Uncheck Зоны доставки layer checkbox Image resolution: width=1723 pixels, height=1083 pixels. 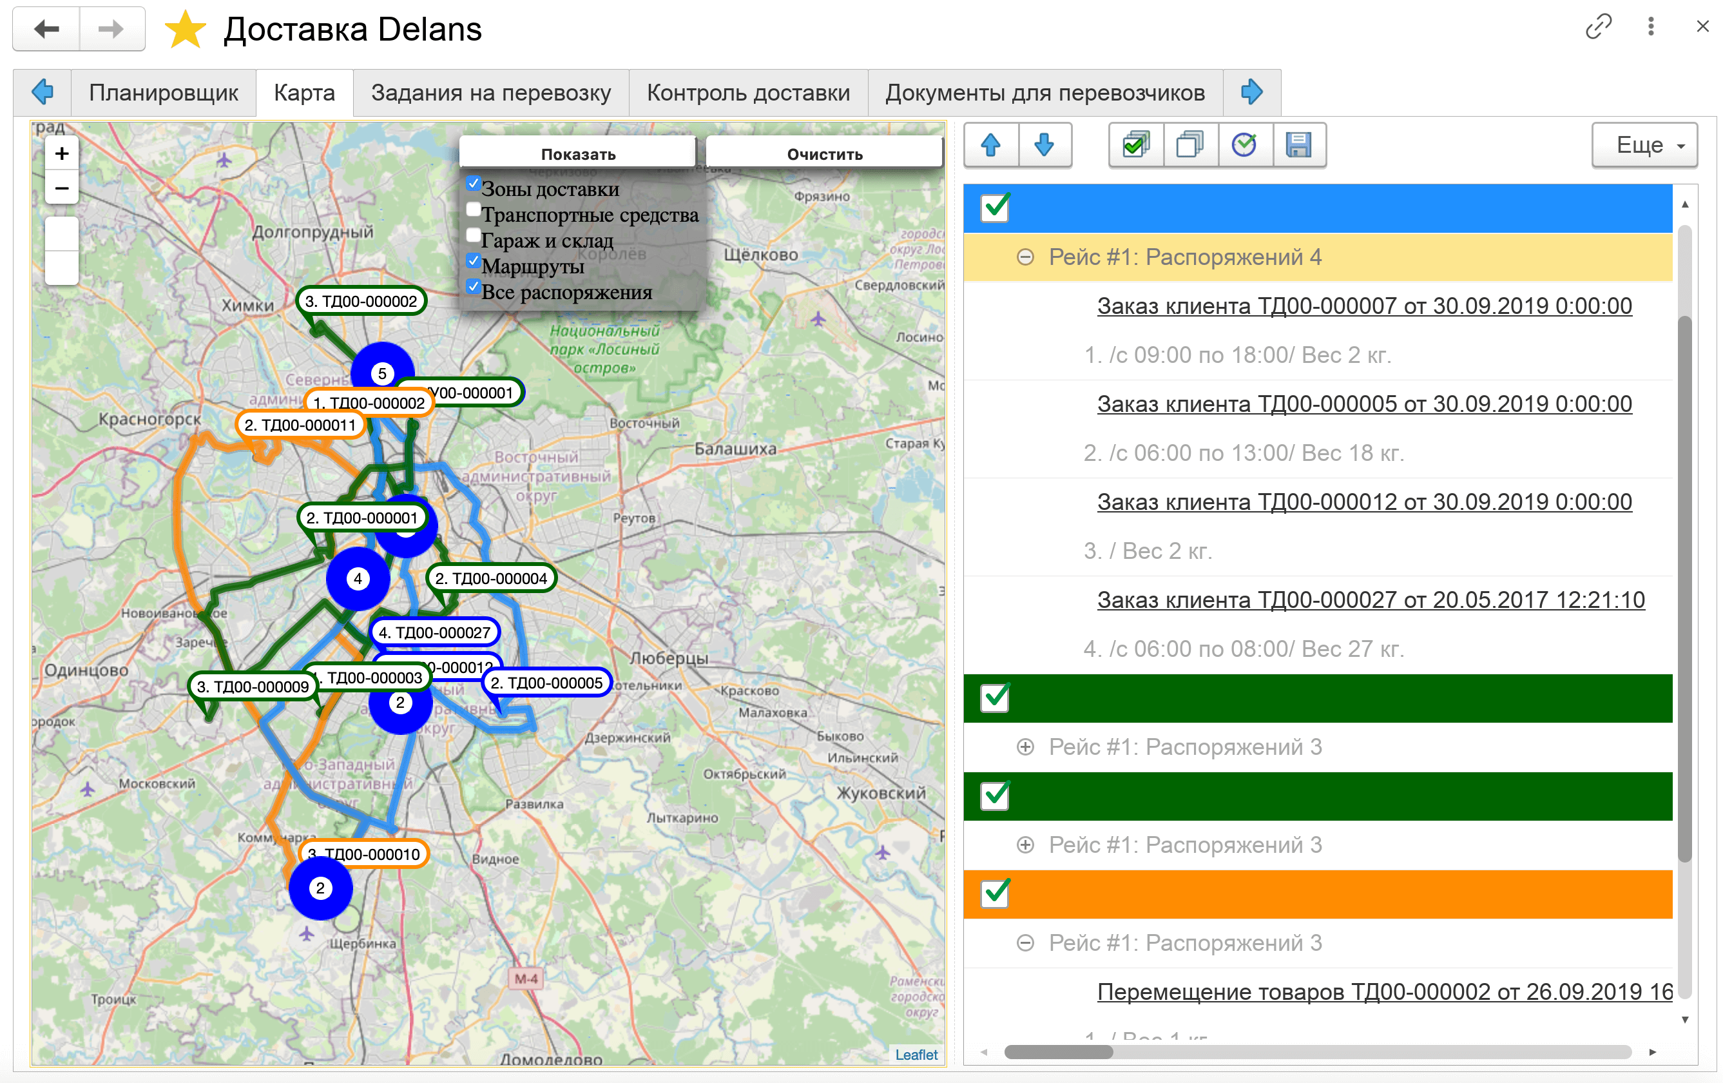[x=473, y=184]
